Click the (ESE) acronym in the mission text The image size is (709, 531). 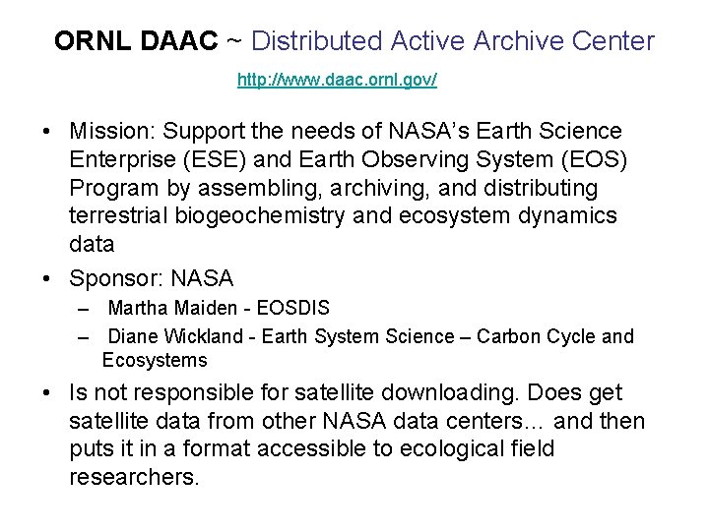click(215, 159)
